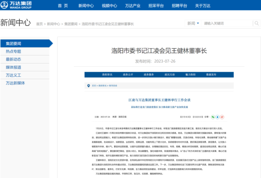The height and width of the screenshot is (178, 261).
Task: Select 万达新媒体 in the left sidebar
Action: tap(25, 83)
